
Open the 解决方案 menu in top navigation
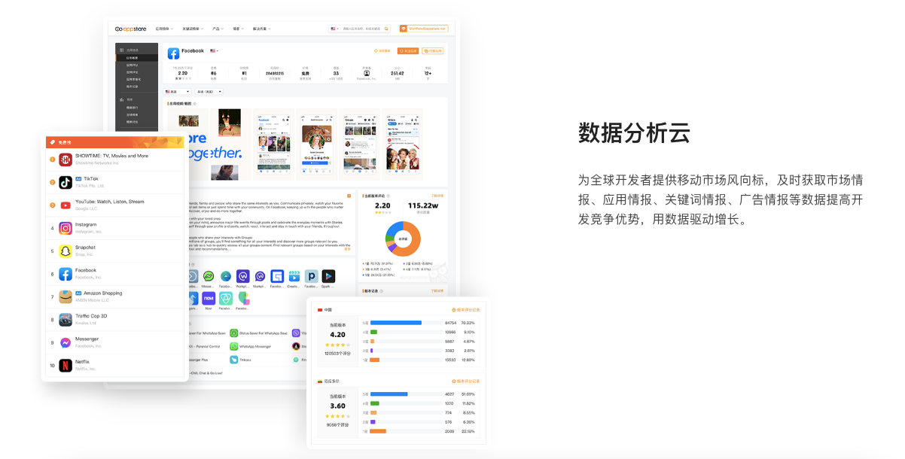point(261,29)
